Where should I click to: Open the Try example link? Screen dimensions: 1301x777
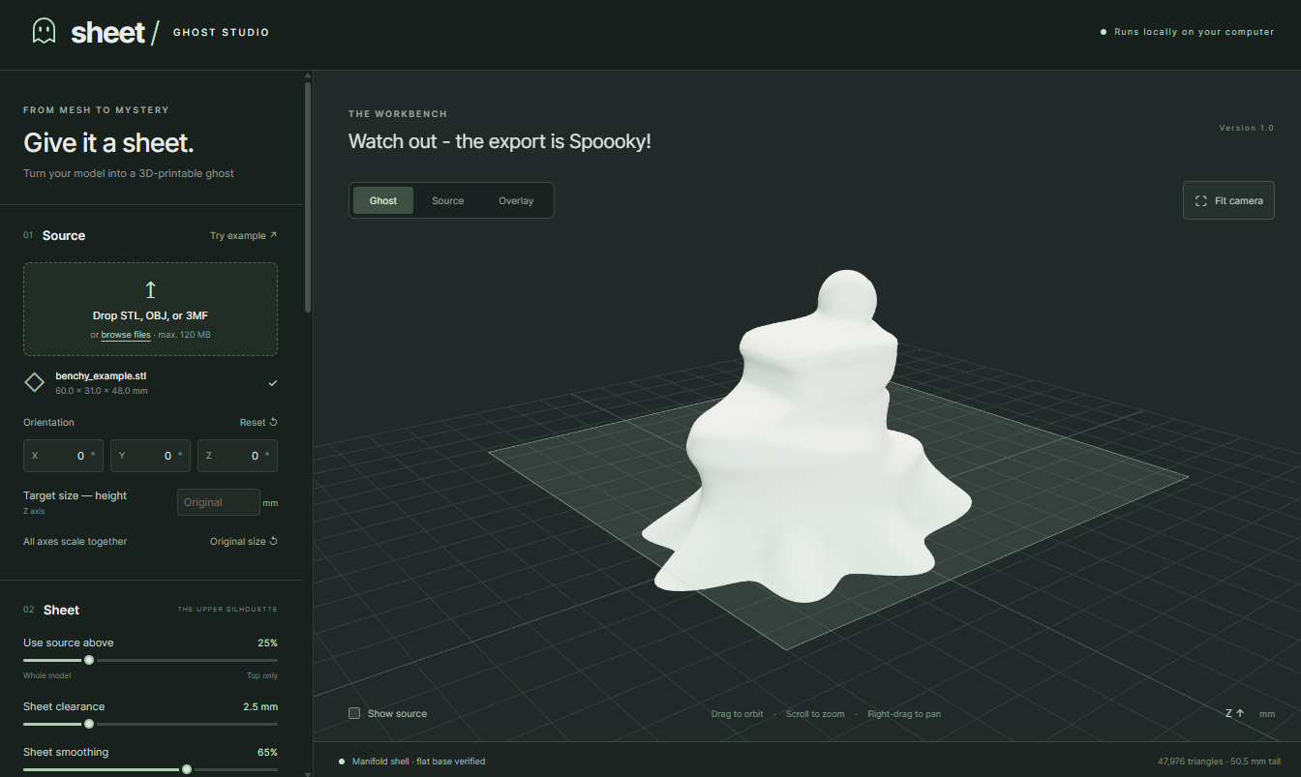pos(244,235)
